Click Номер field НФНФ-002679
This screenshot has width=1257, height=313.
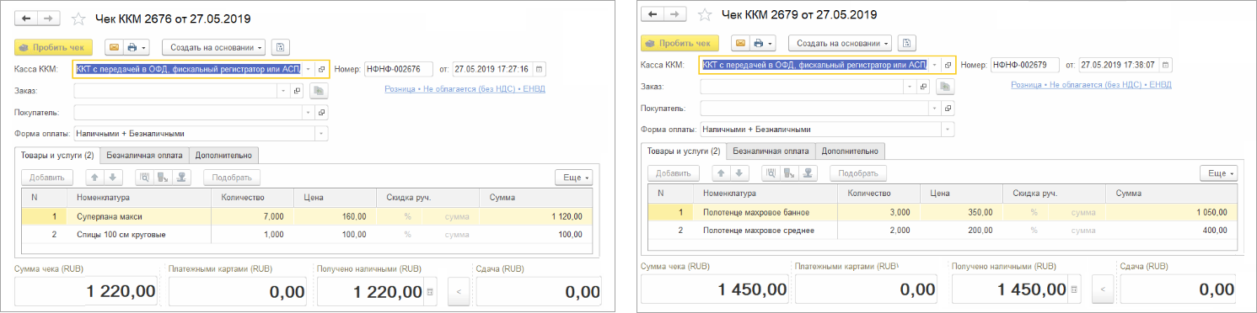pos(1024,65)
